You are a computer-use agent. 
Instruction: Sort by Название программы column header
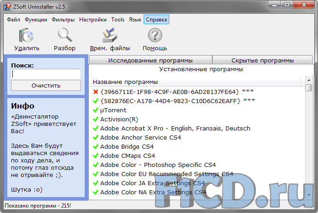pos(195,82)
